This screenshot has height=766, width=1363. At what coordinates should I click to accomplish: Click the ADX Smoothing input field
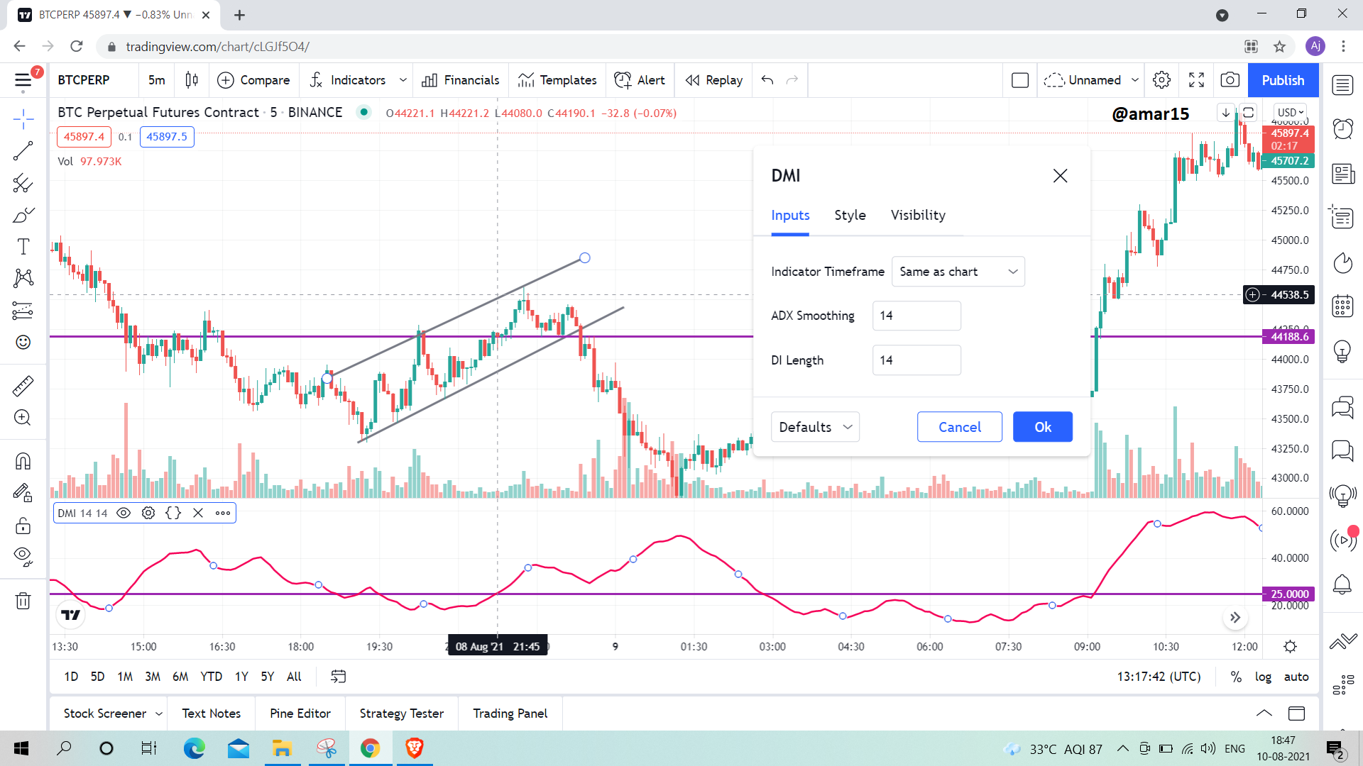(x=916, y=316)
